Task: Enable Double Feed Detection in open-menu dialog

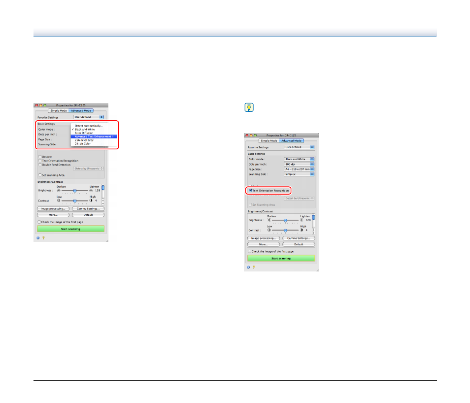Action: pos(40,165)
